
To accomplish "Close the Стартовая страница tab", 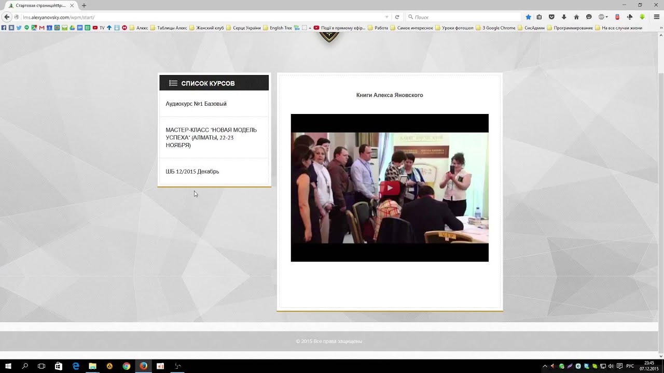I will tap(72, 5).
